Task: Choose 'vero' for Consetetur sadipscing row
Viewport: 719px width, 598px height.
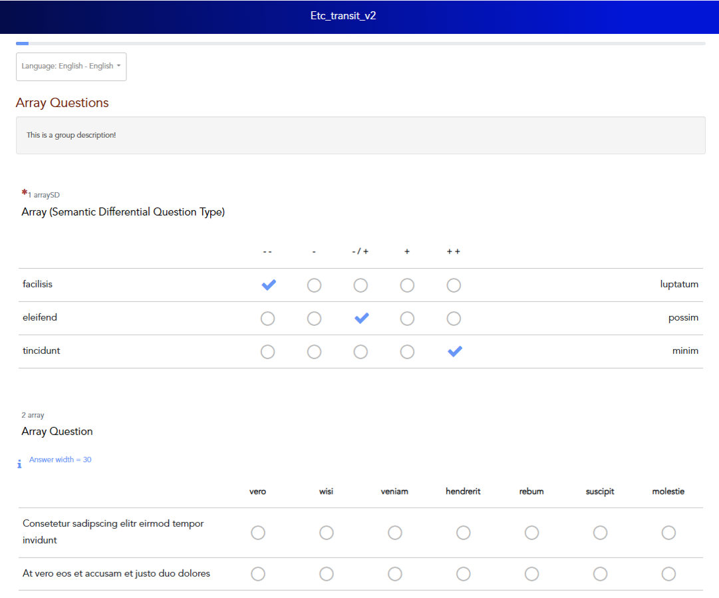Action: (258, 533)
